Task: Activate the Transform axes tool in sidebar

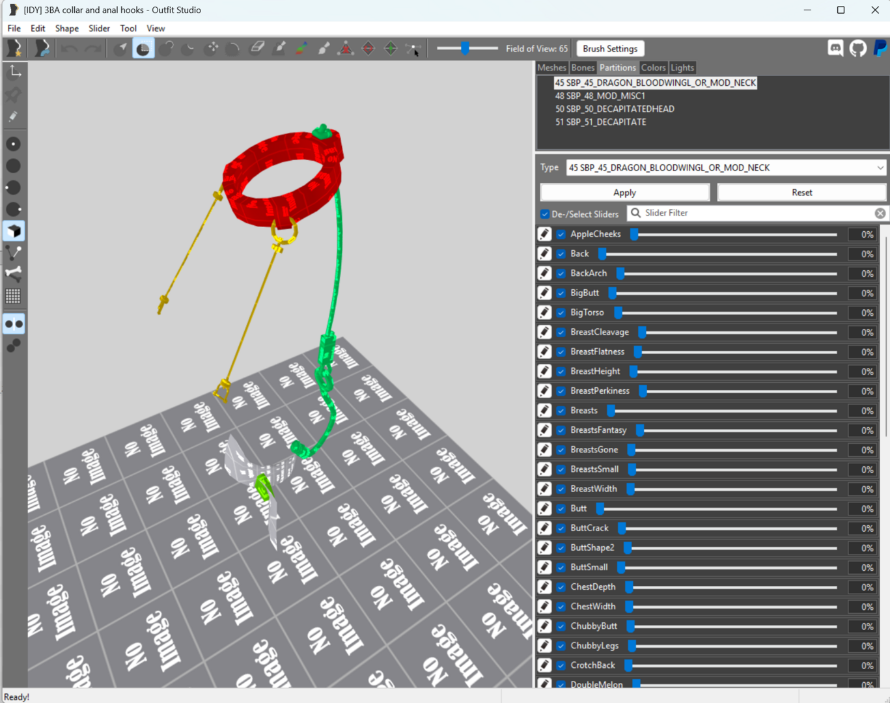Action: click(x=14, y=72)
